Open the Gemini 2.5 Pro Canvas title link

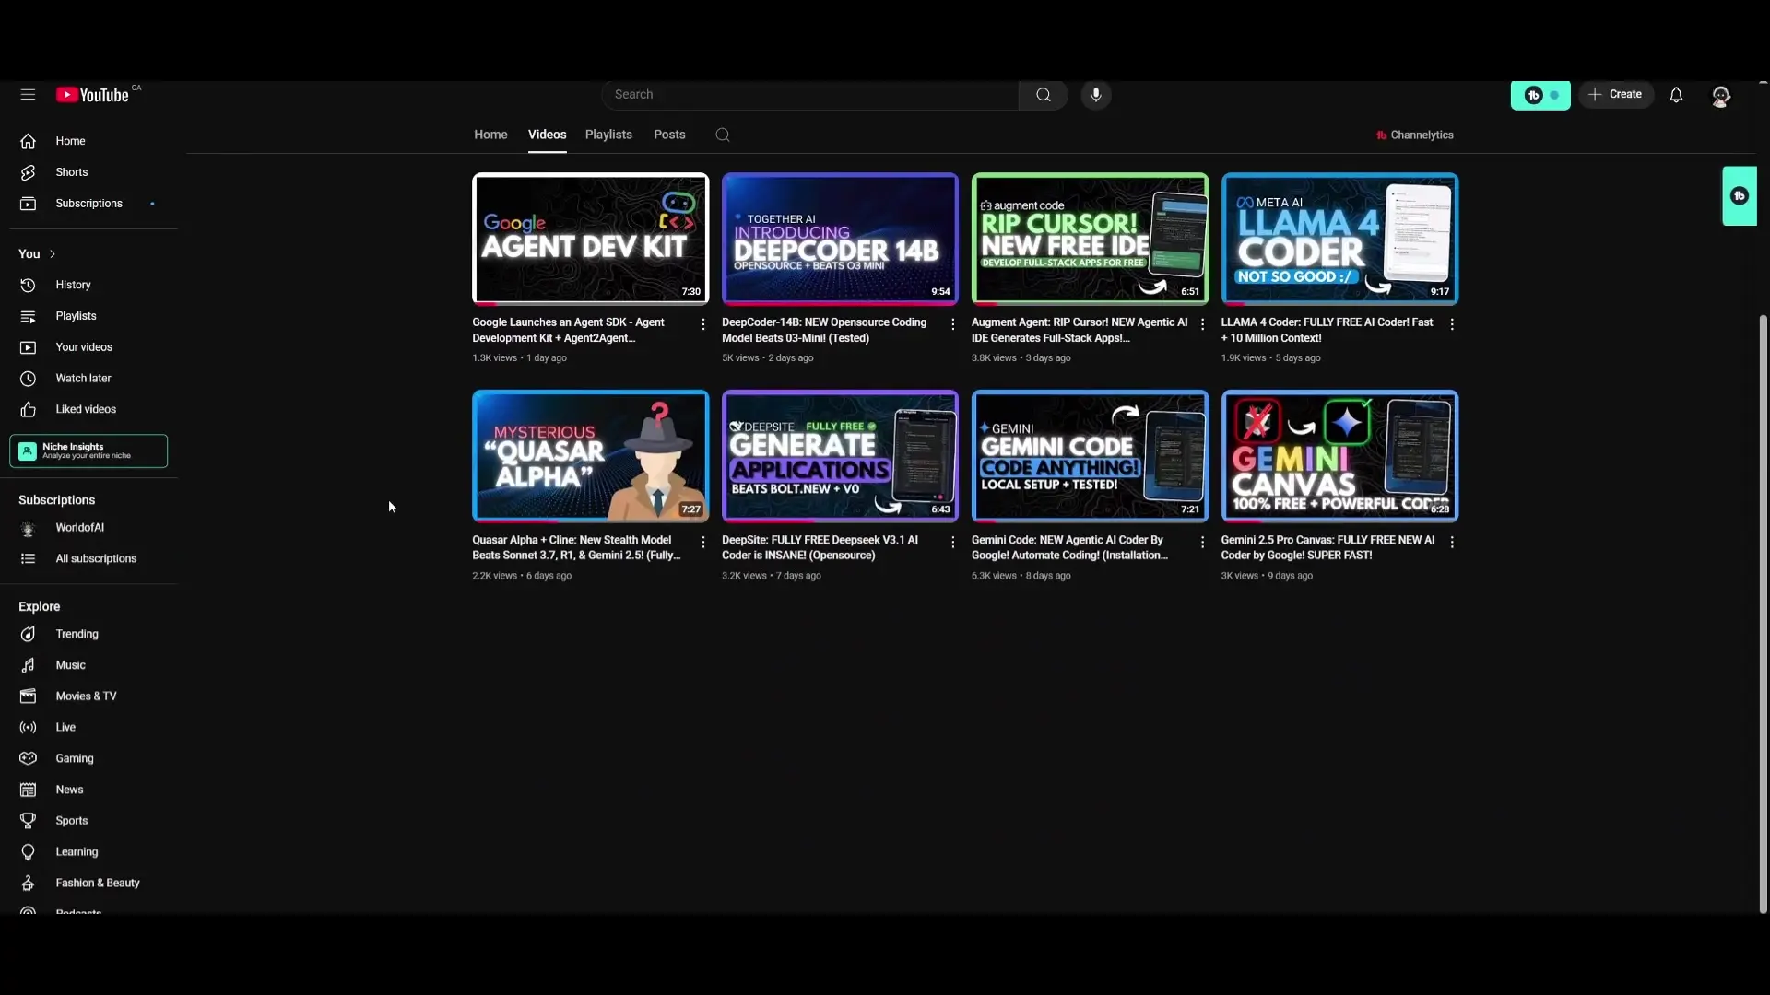[1327, 548]
